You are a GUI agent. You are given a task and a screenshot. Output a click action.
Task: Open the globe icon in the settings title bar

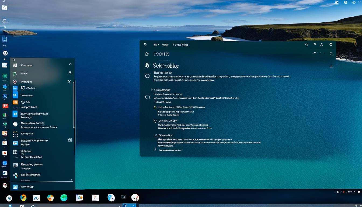[x=315, y=44]
